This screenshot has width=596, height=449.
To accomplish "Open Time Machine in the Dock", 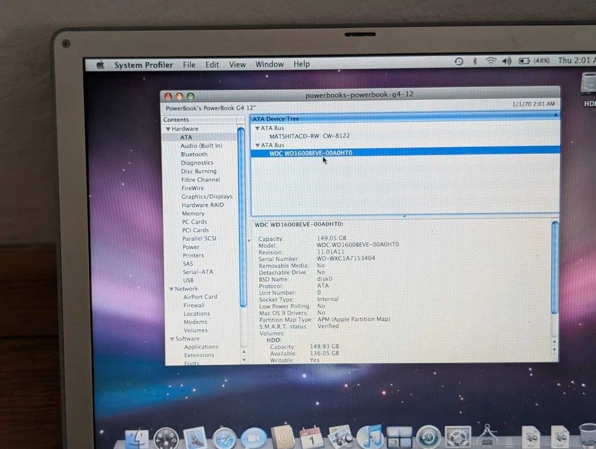I will click(x=428, y=437).
